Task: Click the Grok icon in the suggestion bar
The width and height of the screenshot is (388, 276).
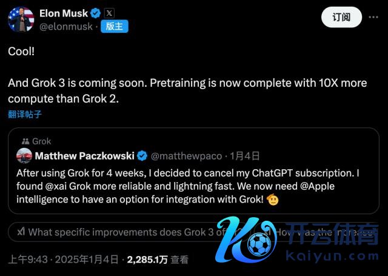Action: (x=21, y=231)
